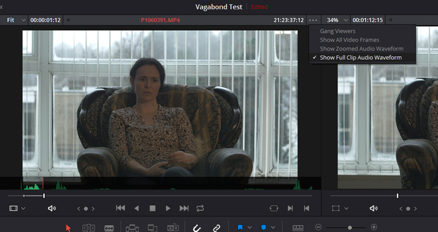Mute source viewer audio speaker icon
438x232 pixels.
[x=52, y=208]
